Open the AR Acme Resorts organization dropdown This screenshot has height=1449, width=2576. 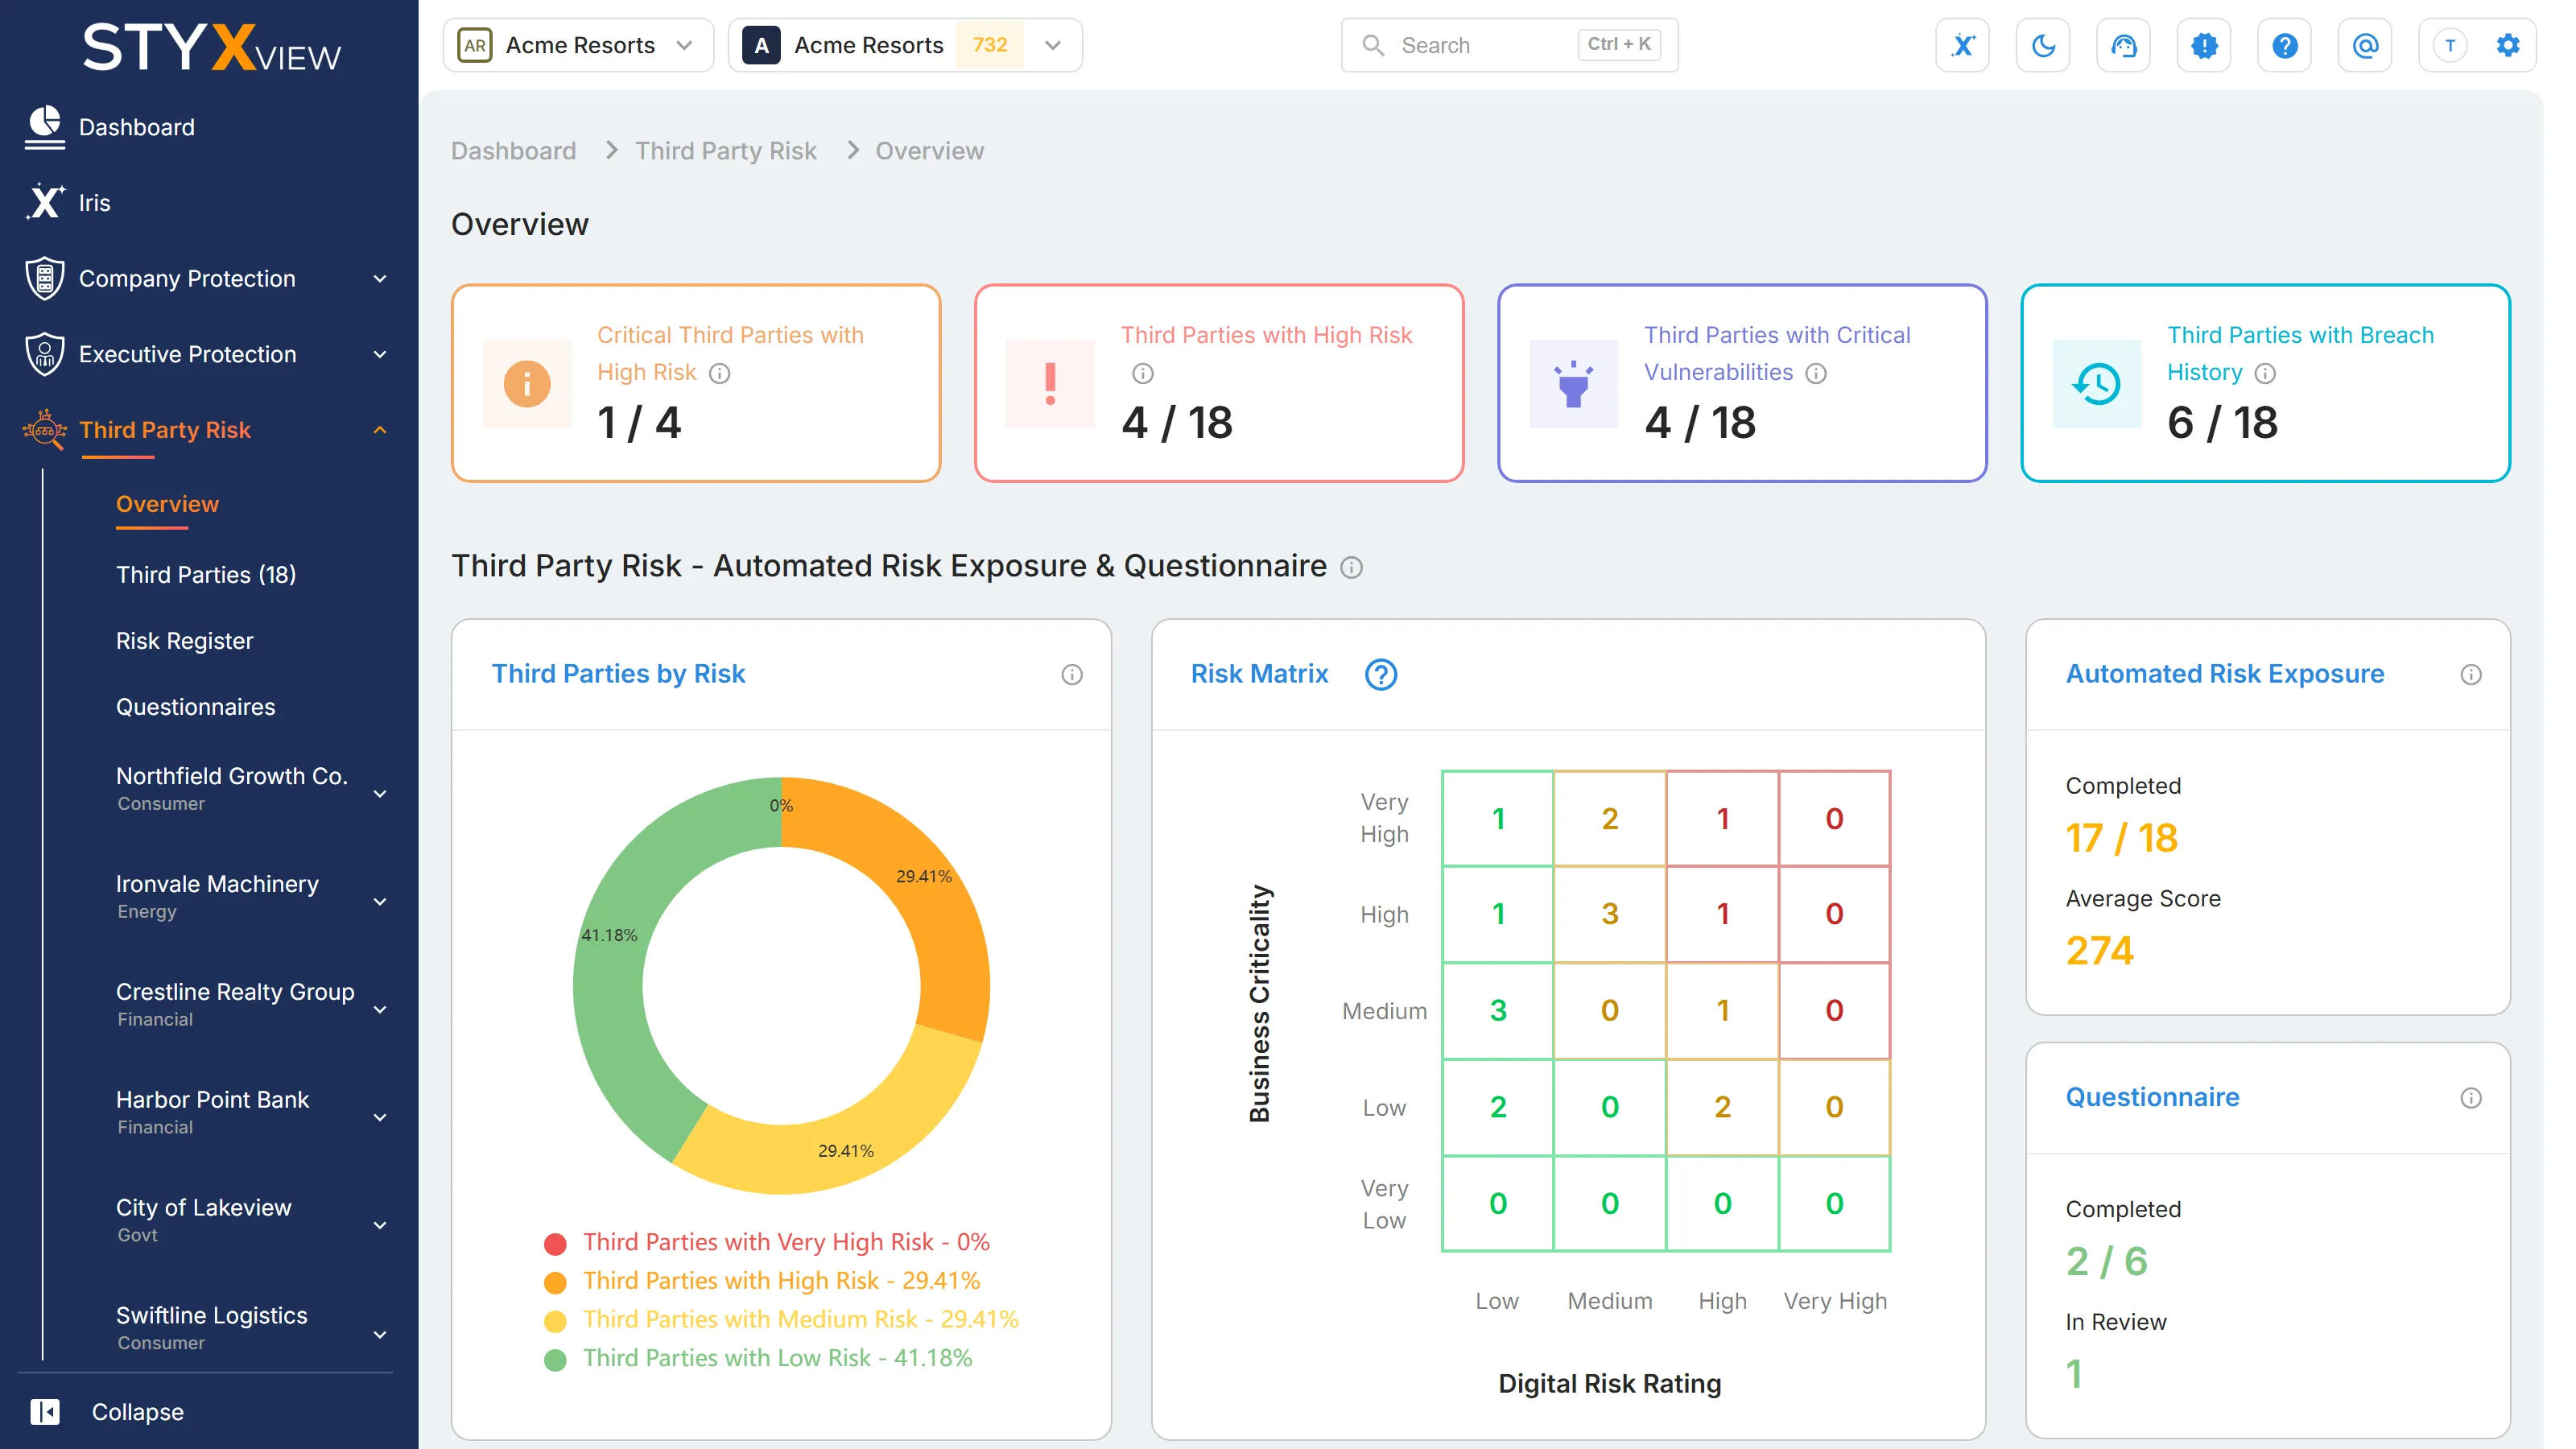[578, 45]
